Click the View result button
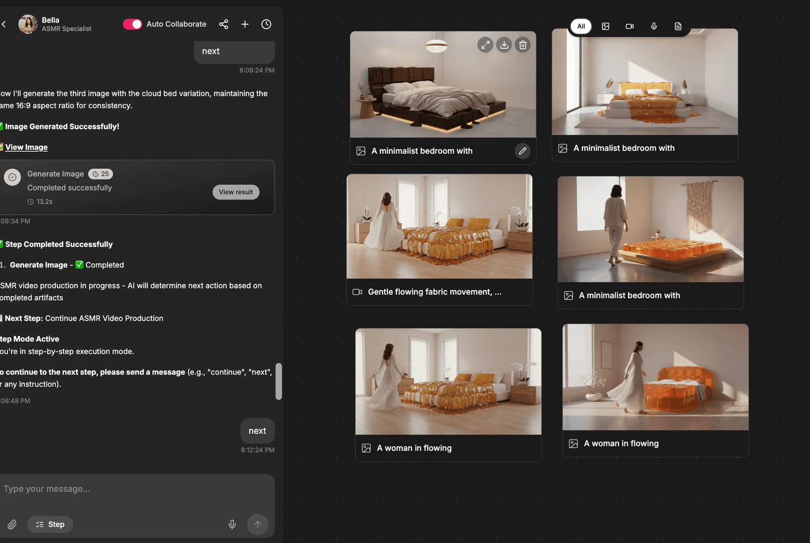The height and width of the screenshot is (543, 810). point(236,192)
